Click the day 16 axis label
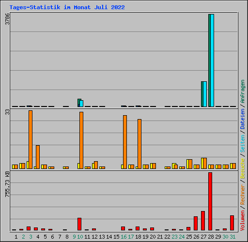Screen dimensions: 248x242 [124, 237]
